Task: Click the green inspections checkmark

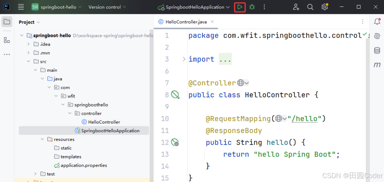Action: point(365,34)
